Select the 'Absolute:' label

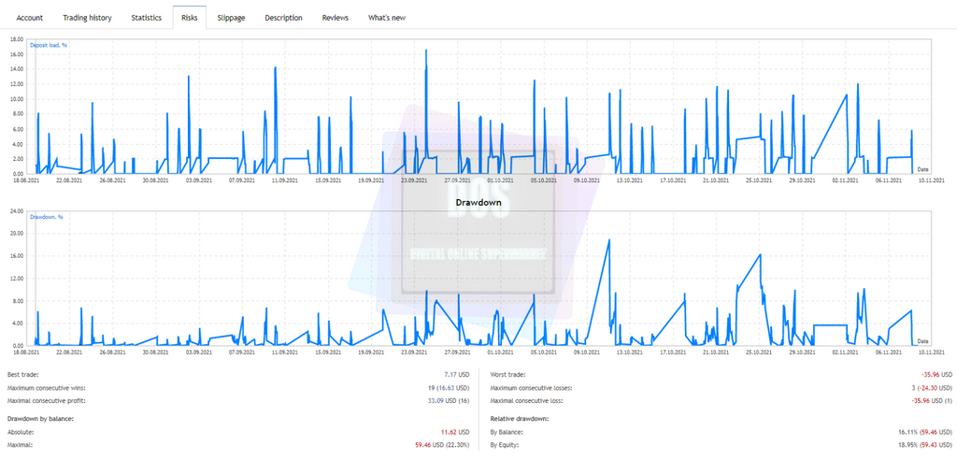point(21,432)
